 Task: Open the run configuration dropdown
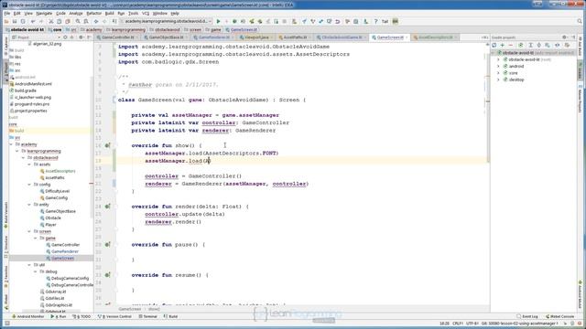click(x=167, y=21)
